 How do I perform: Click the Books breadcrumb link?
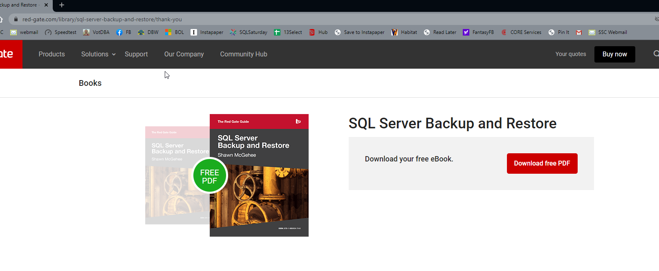[x=90, y=83]
